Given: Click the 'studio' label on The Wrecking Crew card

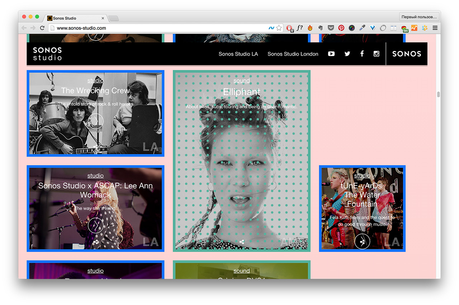Looking at the screenshot, I should [x=95, y=81].
